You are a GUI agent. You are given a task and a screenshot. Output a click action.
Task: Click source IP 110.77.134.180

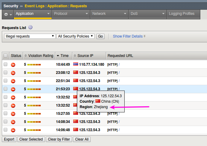[91, 65]
